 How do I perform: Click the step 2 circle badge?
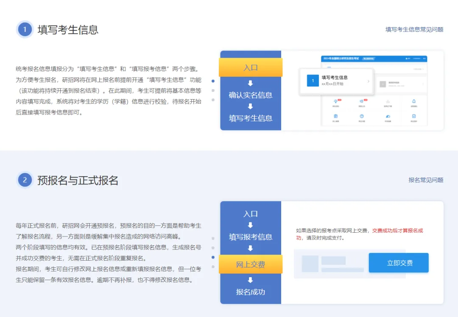coord(25,180)
